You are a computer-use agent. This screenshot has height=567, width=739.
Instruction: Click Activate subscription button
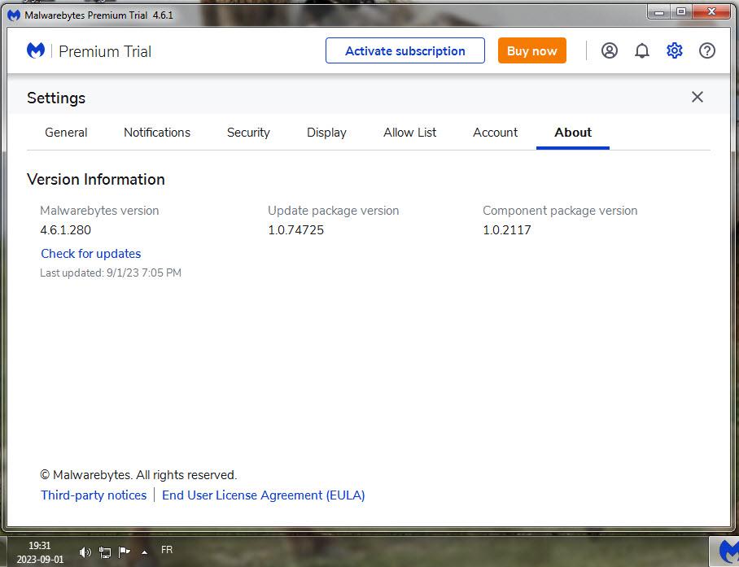(x=404, y=50)
